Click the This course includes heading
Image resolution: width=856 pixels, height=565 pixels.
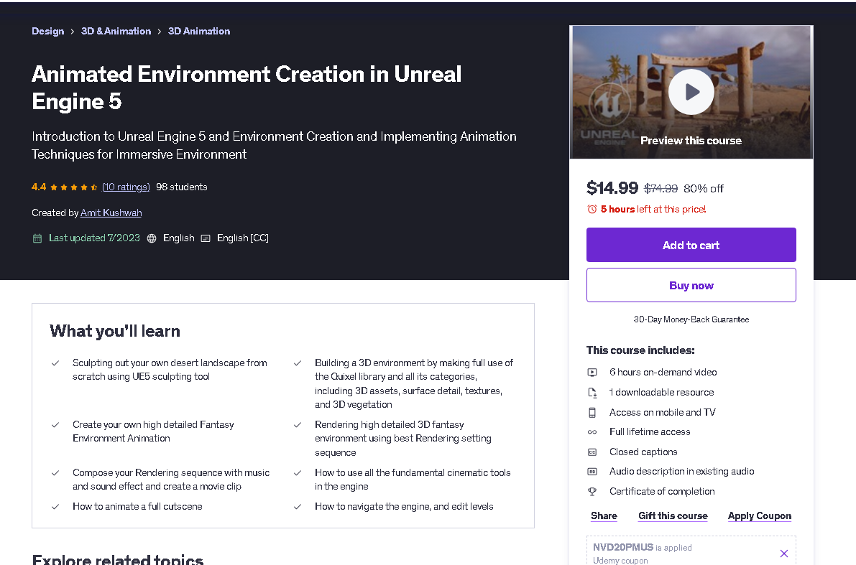(x=640, y=350)
